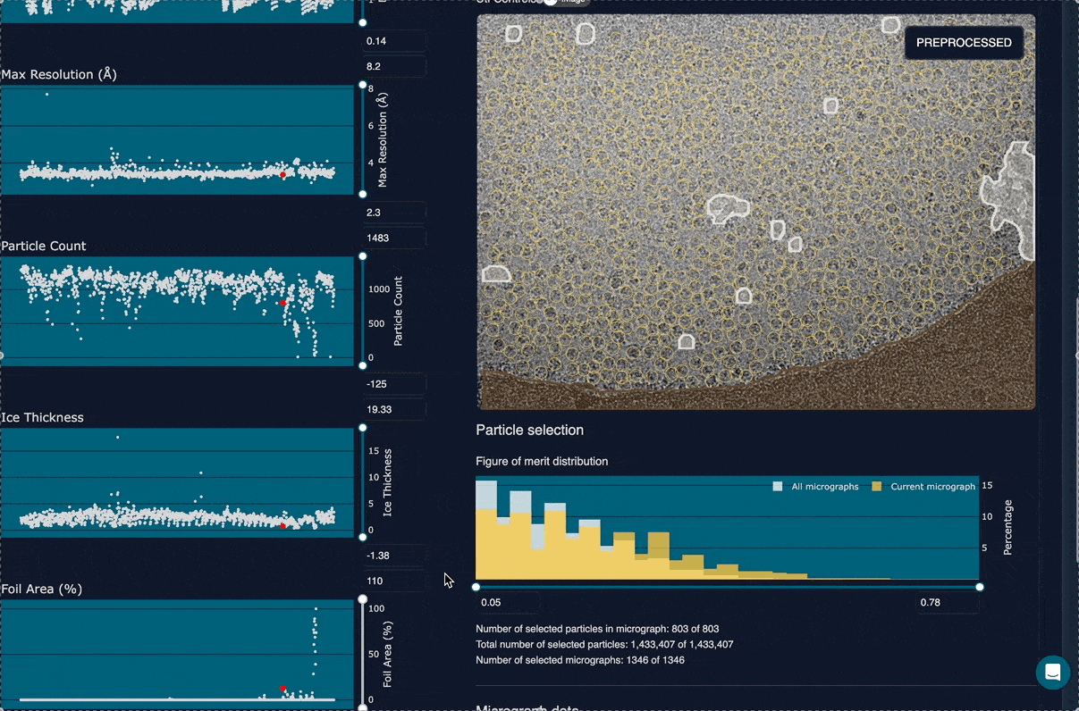This screenshot has height=711, width=1079.
Task: Click top handle of Foil Area range slider
Action: pyautogui.click(x=362, y=599)
